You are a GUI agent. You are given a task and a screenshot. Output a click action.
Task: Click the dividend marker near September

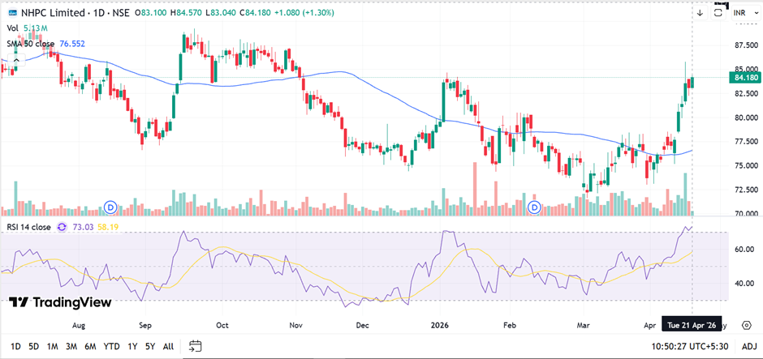pos(111,208)
